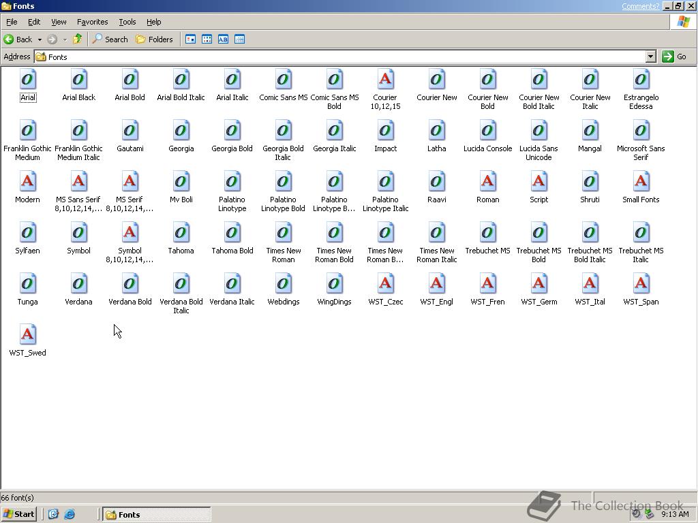
Task: Click the Verdana Bold Italic label
Action: (181, 306)
